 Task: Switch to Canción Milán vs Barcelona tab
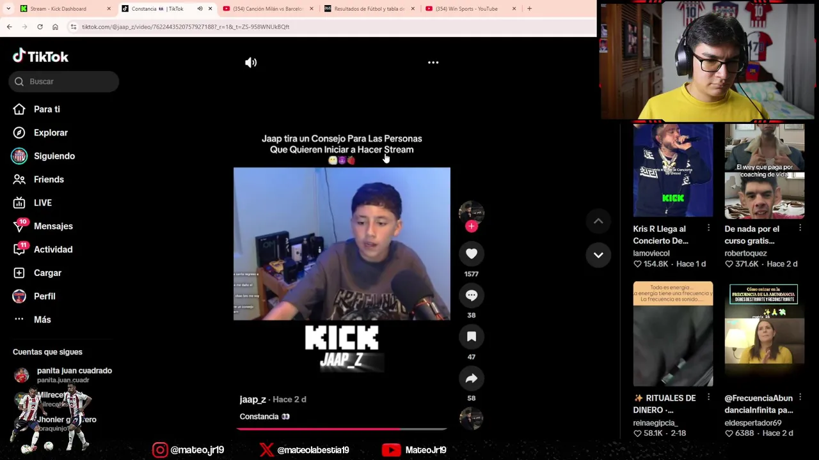267,9
